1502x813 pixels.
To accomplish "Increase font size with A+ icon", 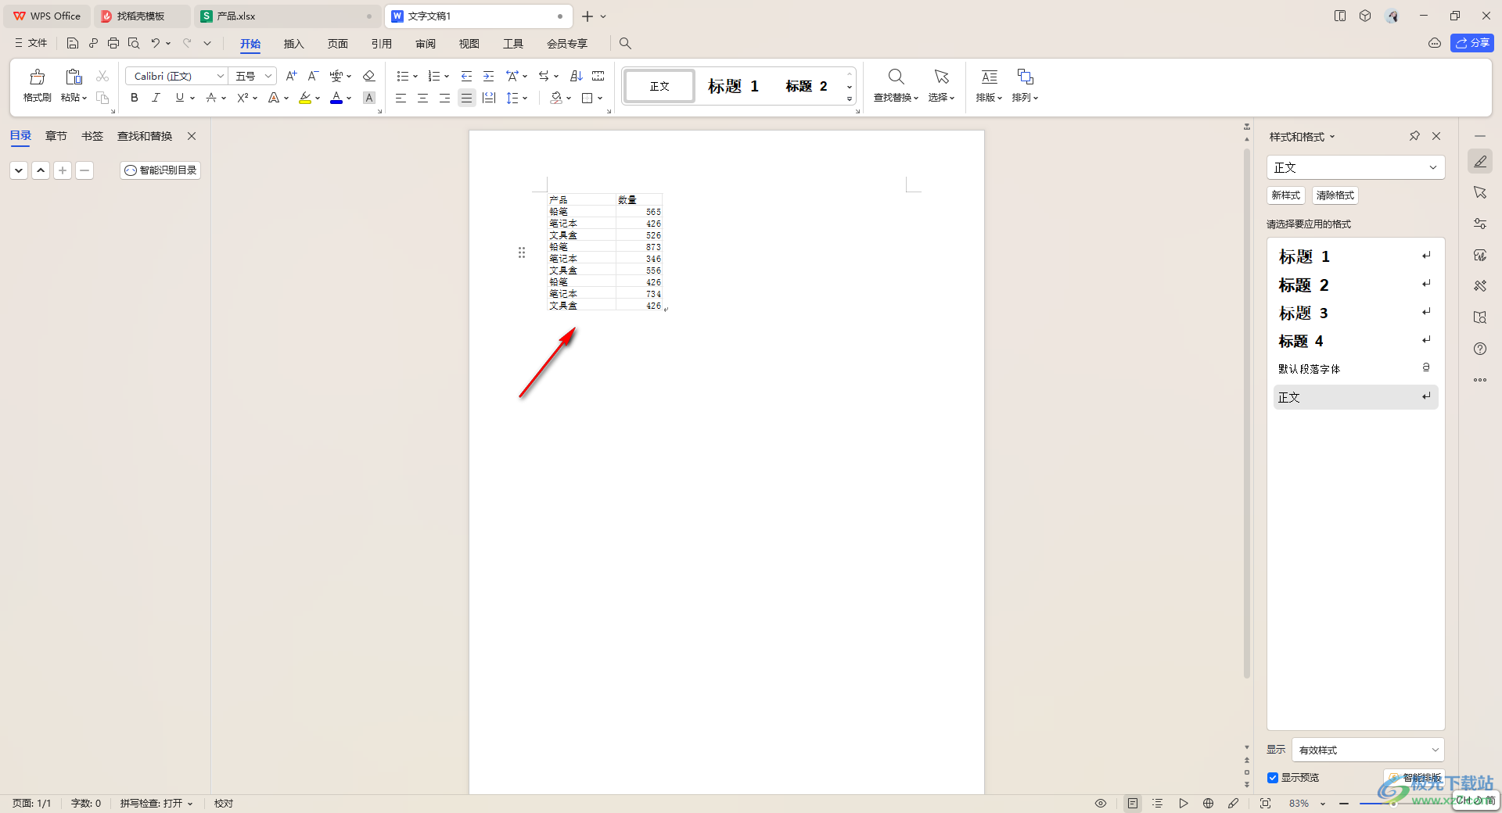I will [291, 76].
